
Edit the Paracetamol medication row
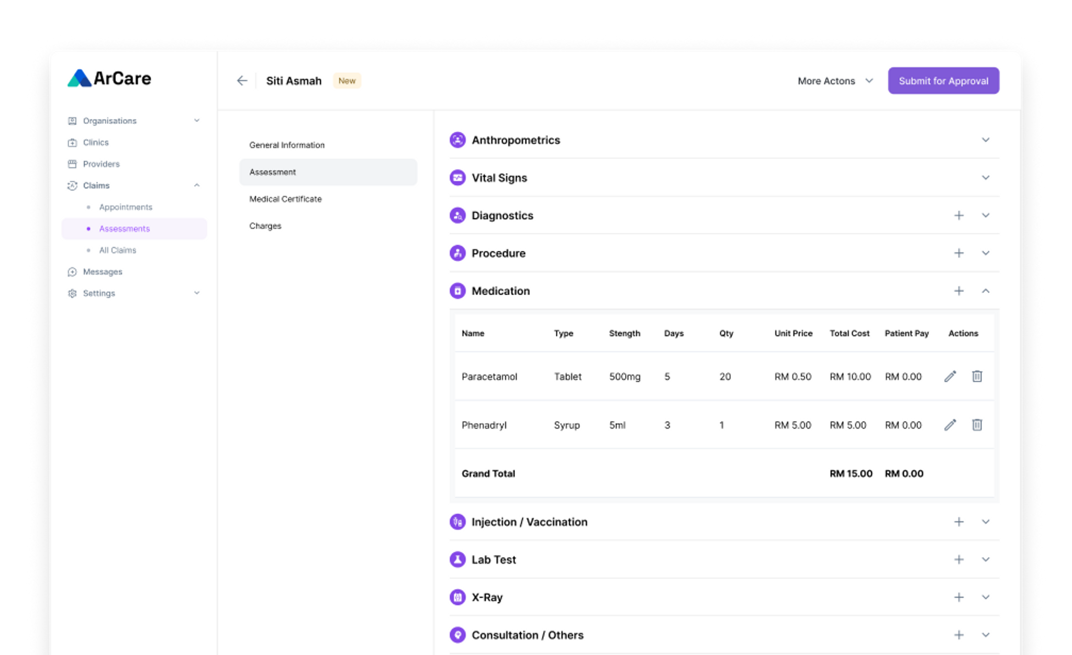(x=950, y=376)
